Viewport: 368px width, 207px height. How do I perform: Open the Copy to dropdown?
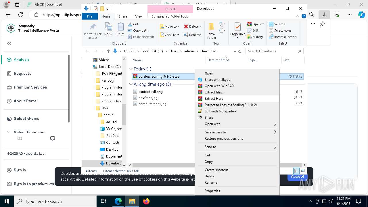(x=170, y=35)
